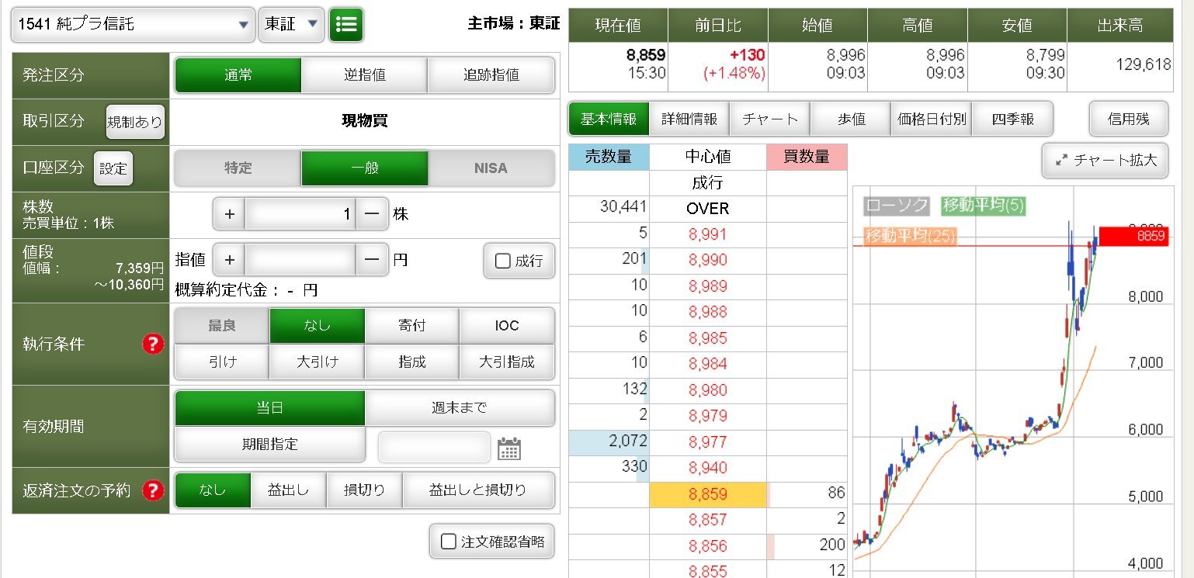Image resolution: width=1194 pixels, height=578 pixels.
Task: Switch to the 四季報 tab
Action: (x=1012, y=119)
